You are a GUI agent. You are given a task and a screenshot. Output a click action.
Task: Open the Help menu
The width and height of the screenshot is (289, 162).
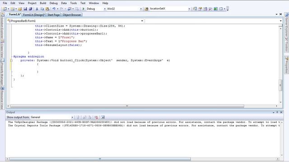coord(105,3)
